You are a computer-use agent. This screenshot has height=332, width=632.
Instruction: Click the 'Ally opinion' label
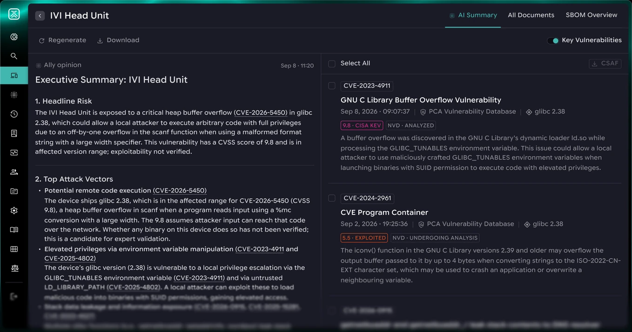[x=62, y=65]
